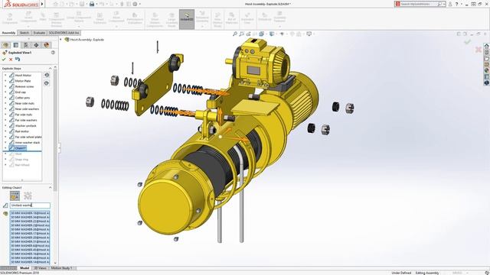The image size is (490, 275).
Task: Click the Search box in title bar
Action: pos(420,4)
